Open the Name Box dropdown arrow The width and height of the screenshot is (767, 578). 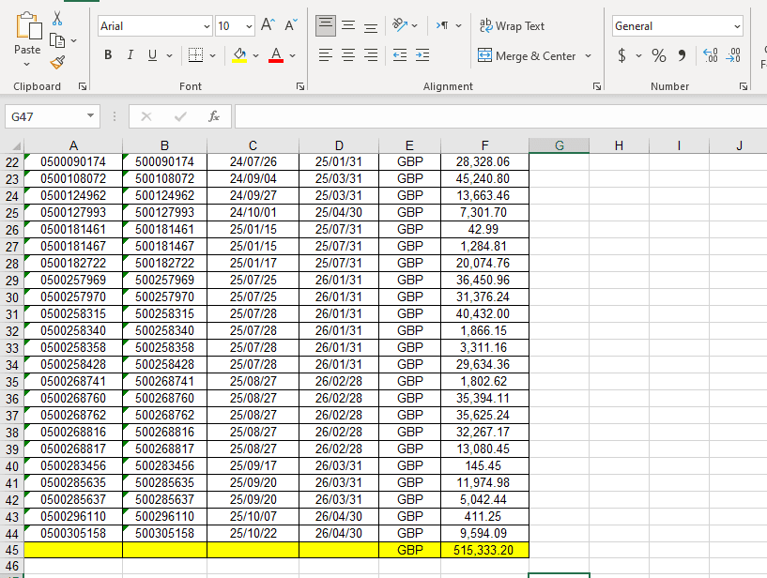[90, 116]
